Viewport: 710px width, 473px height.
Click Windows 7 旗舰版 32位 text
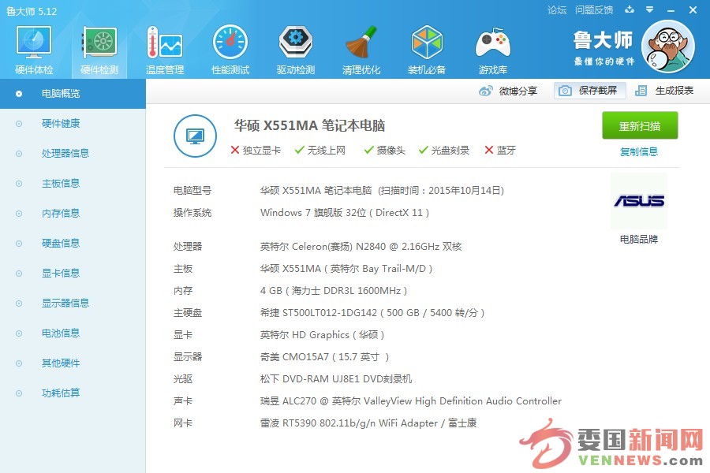[x=313, y=213]
